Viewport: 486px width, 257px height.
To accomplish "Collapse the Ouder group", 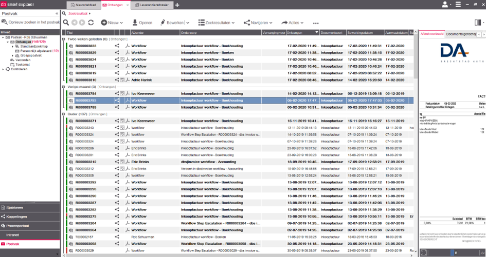I will pos(64,114).
